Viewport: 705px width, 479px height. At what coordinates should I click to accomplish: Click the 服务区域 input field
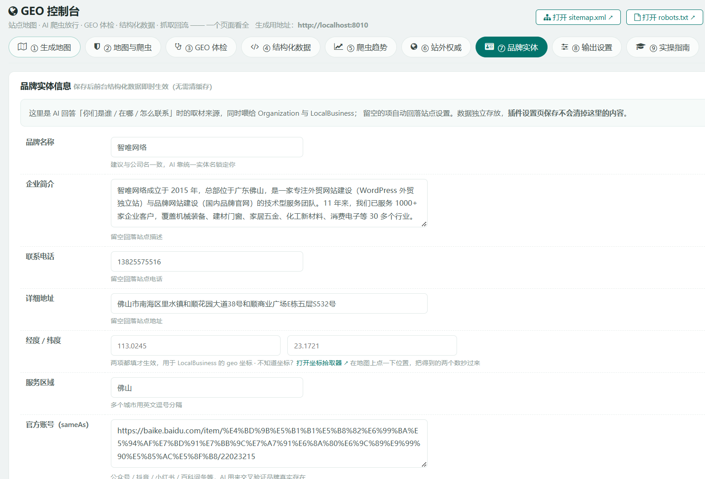pos(207,388)
